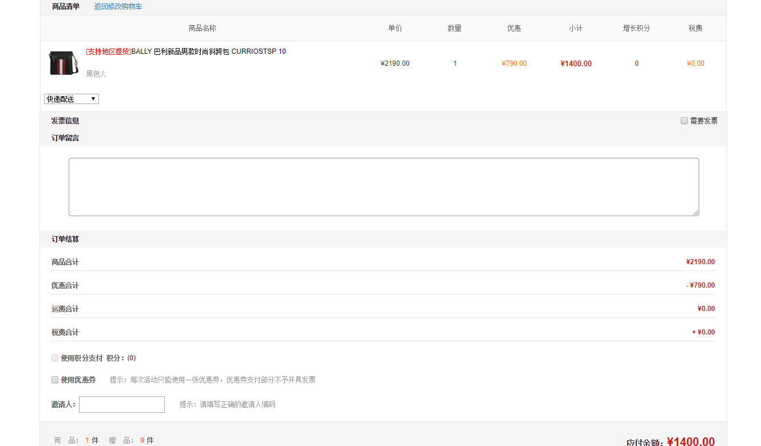Click the 订单留言 section header

64,138
